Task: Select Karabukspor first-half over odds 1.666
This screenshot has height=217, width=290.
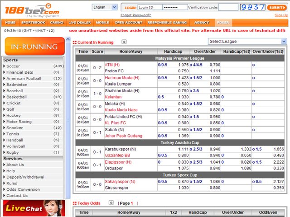Action: [x=279, y=149]
